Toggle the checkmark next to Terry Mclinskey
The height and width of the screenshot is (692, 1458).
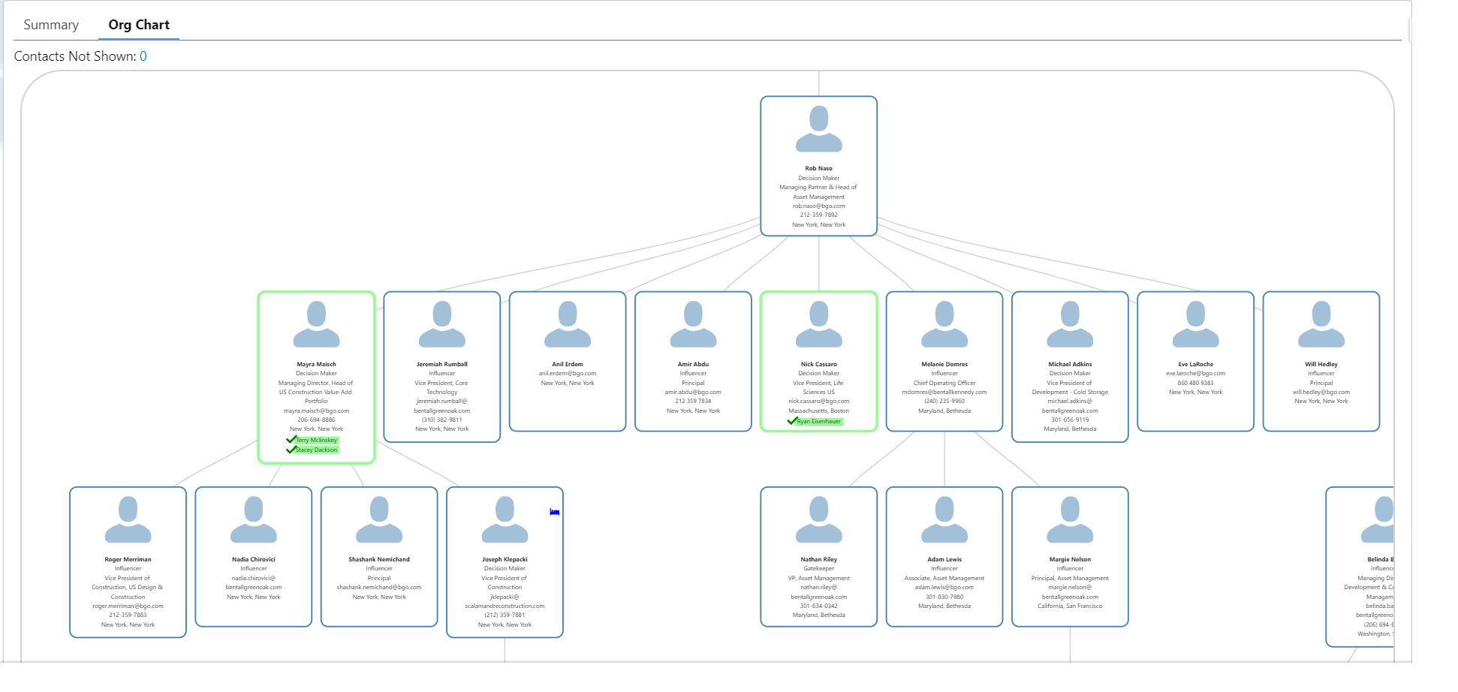291,440
